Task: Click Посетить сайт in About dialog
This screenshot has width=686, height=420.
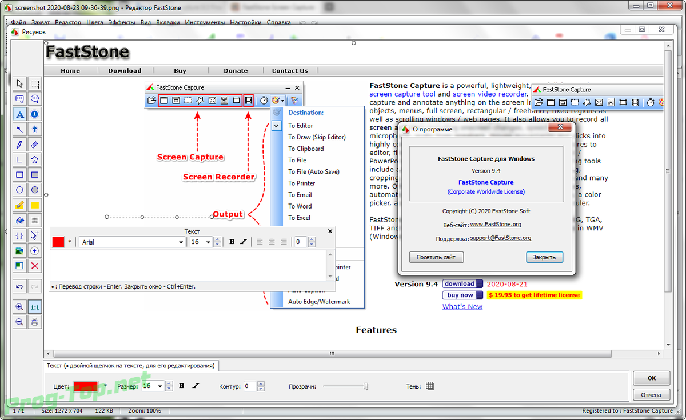Action: coord(436,257)
